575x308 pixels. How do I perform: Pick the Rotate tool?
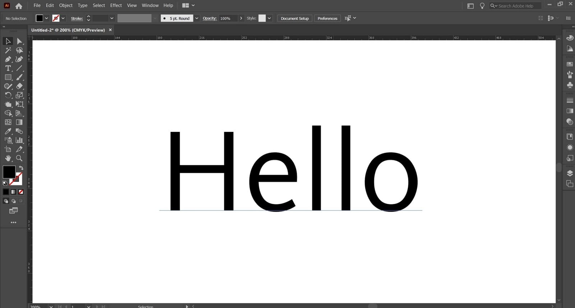(8, 95)
